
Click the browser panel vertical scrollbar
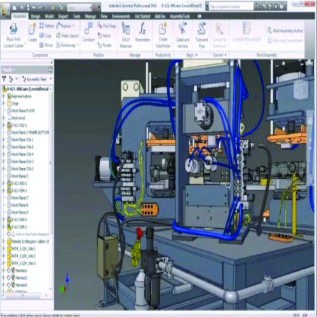pos(51,163)
